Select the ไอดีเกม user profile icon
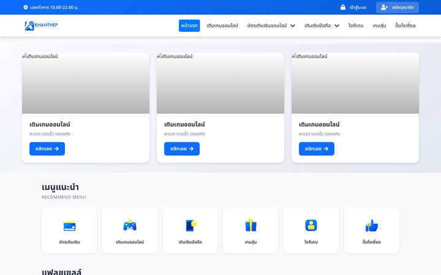The image size is (441, 275). click(311, 226)
